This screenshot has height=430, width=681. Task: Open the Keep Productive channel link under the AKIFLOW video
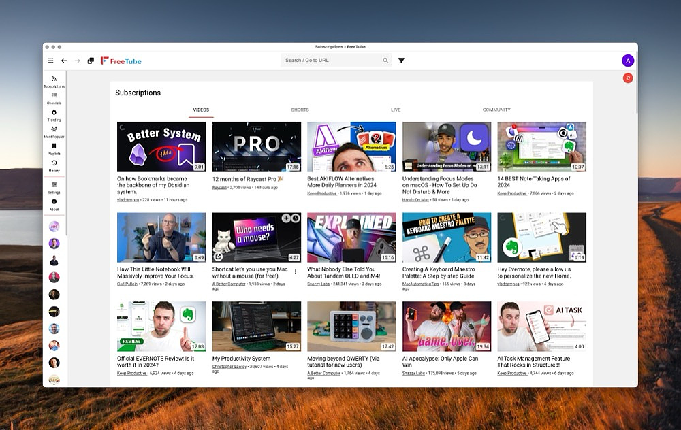322,193
